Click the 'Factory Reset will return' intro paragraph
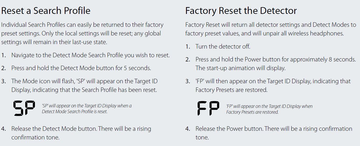Screen dimensions: 360x146 point(271,29)
